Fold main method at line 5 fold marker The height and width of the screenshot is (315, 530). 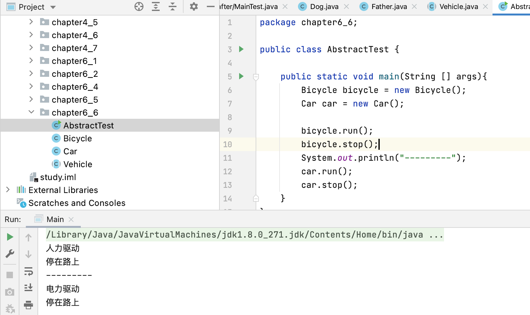(256, 77)
